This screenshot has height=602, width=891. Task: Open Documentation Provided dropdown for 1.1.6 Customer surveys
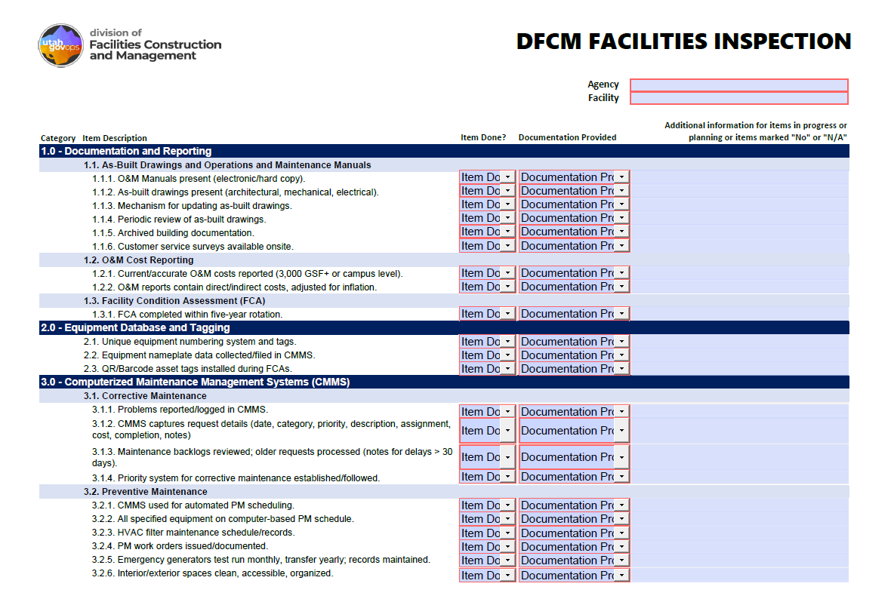(x=574, y=246)
